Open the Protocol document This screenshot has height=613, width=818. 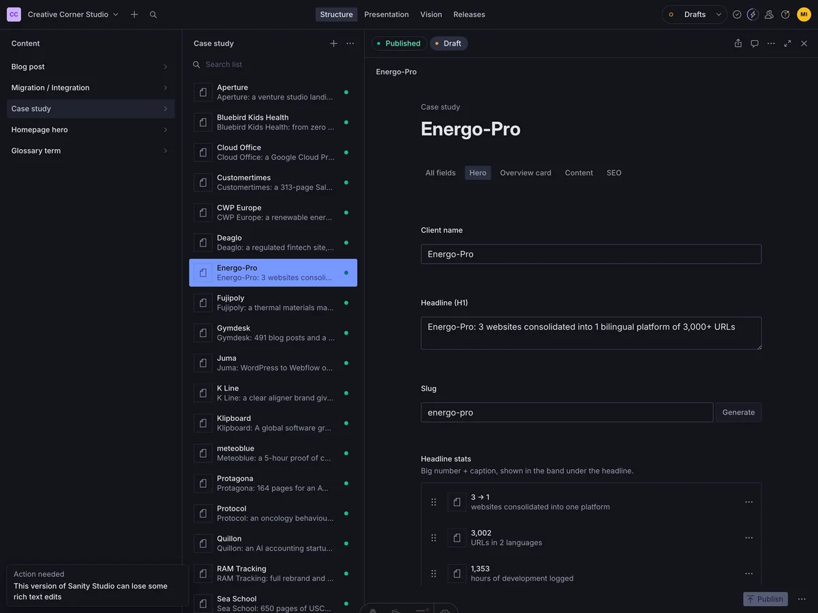coord(273,513)
